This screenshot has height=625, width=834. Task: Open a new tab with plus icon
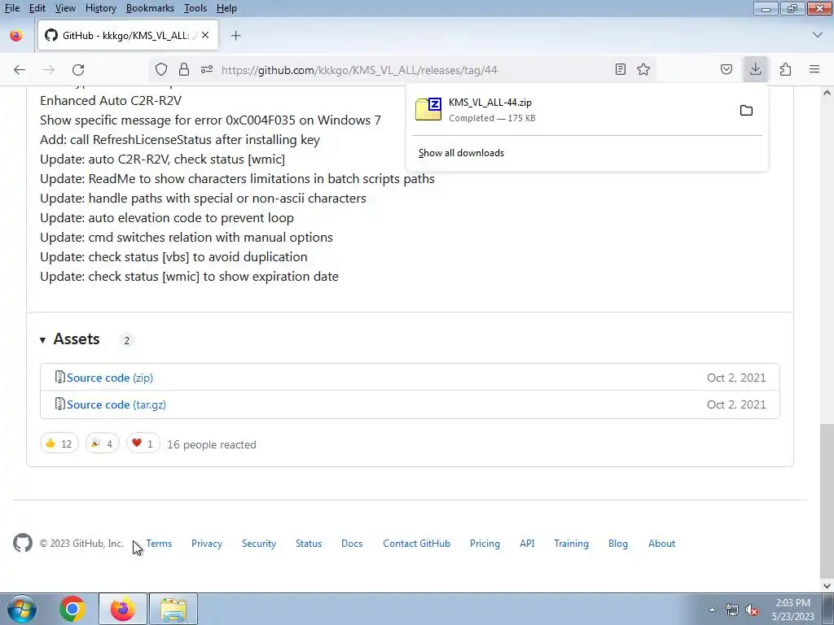[235, 36]
